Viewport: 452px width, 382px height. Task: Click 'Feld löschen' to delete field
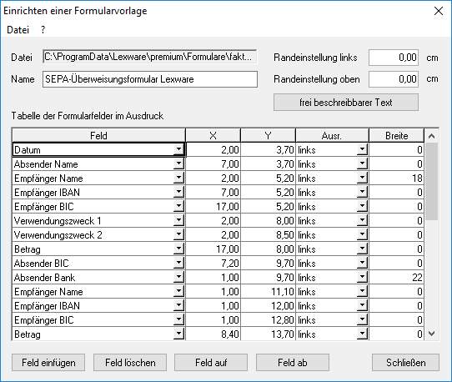click(x=130, y=362)
